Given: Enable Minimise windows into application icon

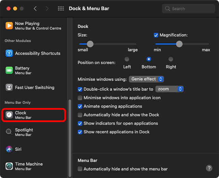Looking at the screenshot, I should [x=80, y=98].
